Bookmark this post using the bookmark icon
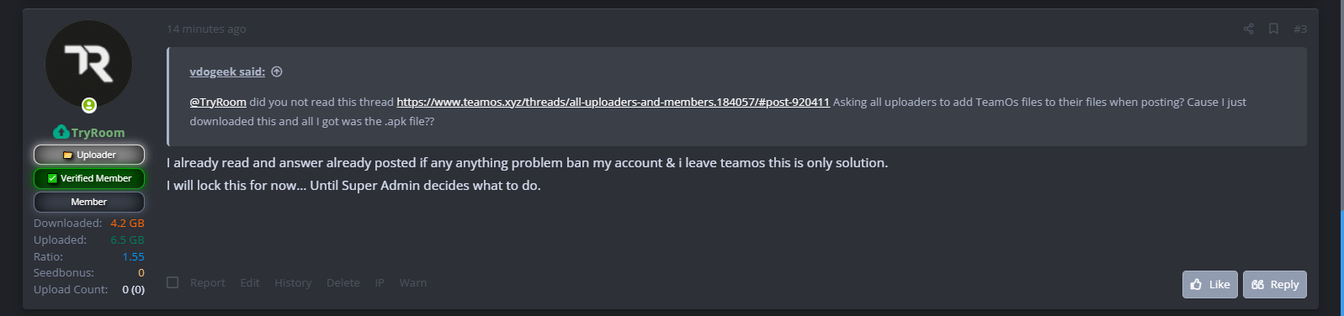 (1273, 29)
